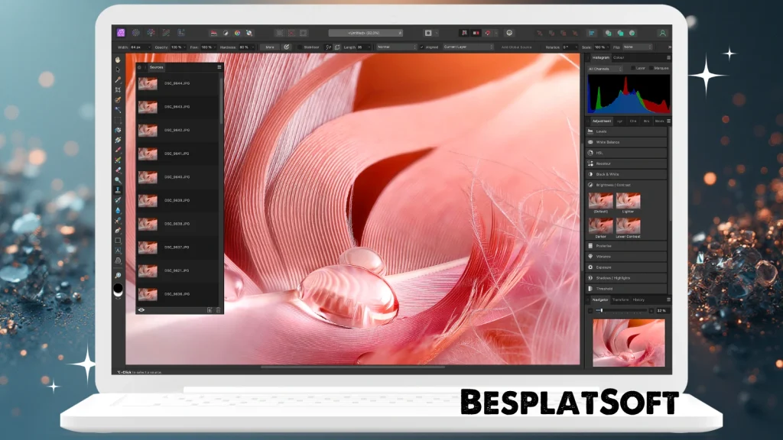Click the More button in the brush options bar
Viewport: 783px width, 440px height.
click(x=271, y=47)
